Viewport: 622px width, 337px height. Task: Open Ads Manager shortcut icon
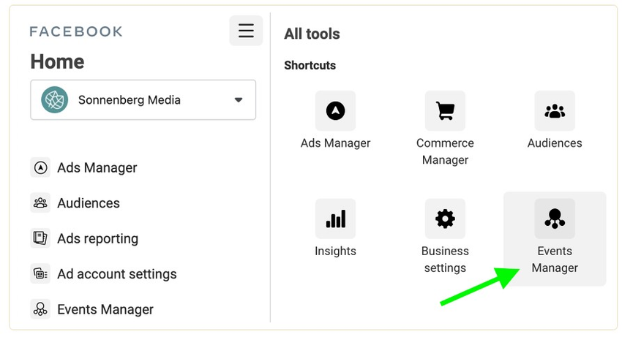click(x=335, y=111)
